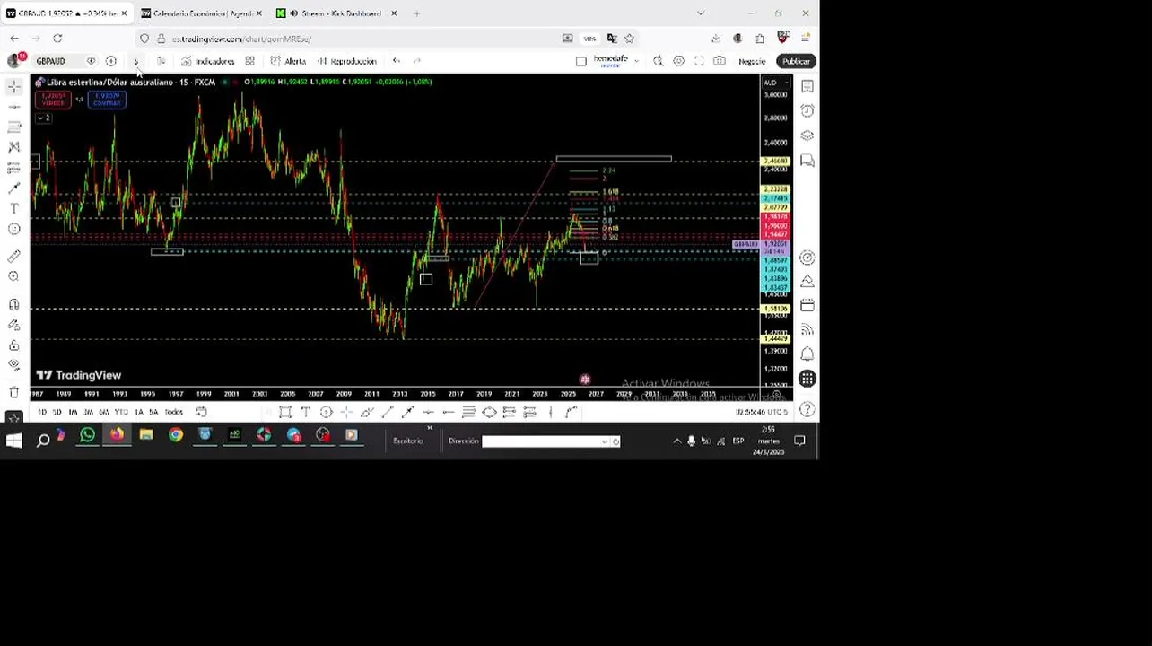Switch to Stream - Kick Dashboard tab
The image size is (1152, 646).
(335, 13)
